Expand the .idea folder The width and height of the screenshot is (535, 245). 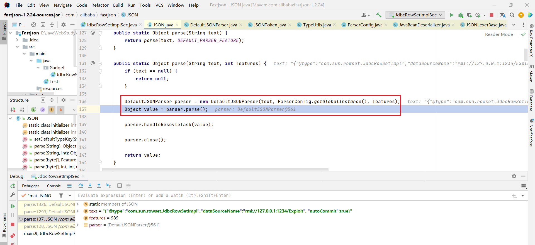click(17, 40)
